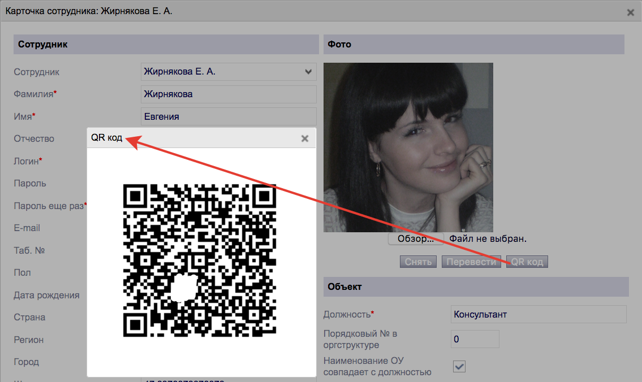Viewport: 642px width, 382px height.
Task: Click the Фото section header
Action: 473,44
